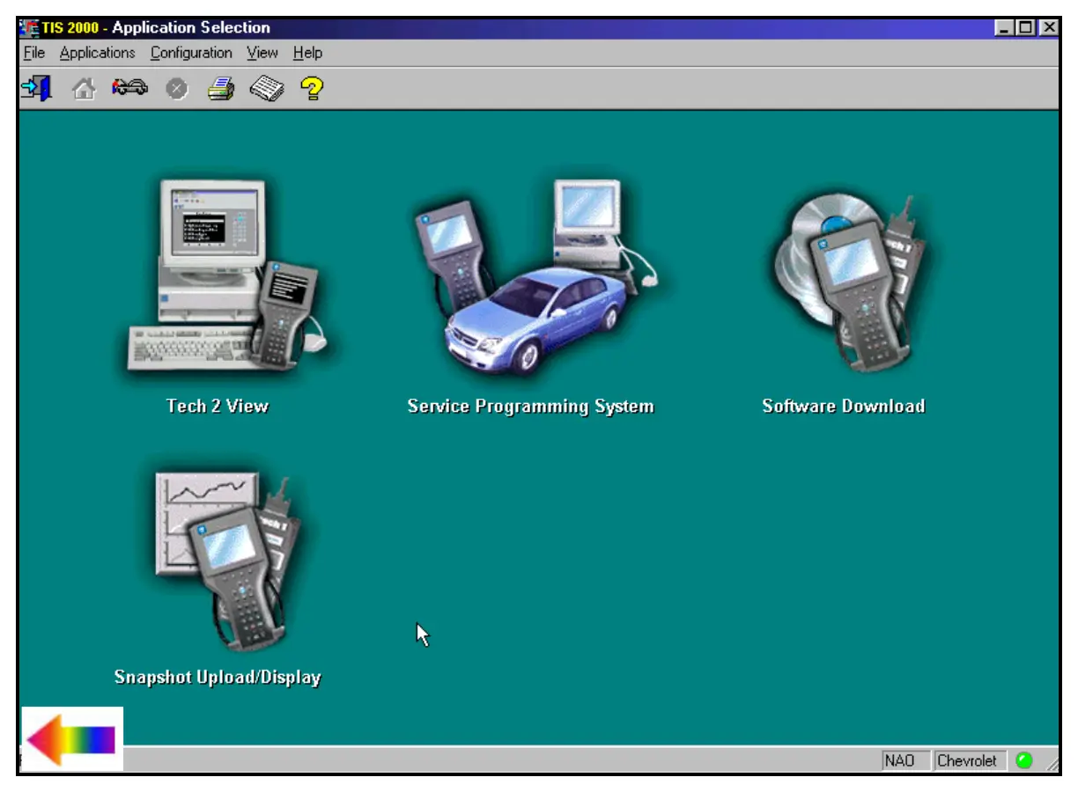Expand the Configuration menu

pyautogui.click(x=191, y=53)
